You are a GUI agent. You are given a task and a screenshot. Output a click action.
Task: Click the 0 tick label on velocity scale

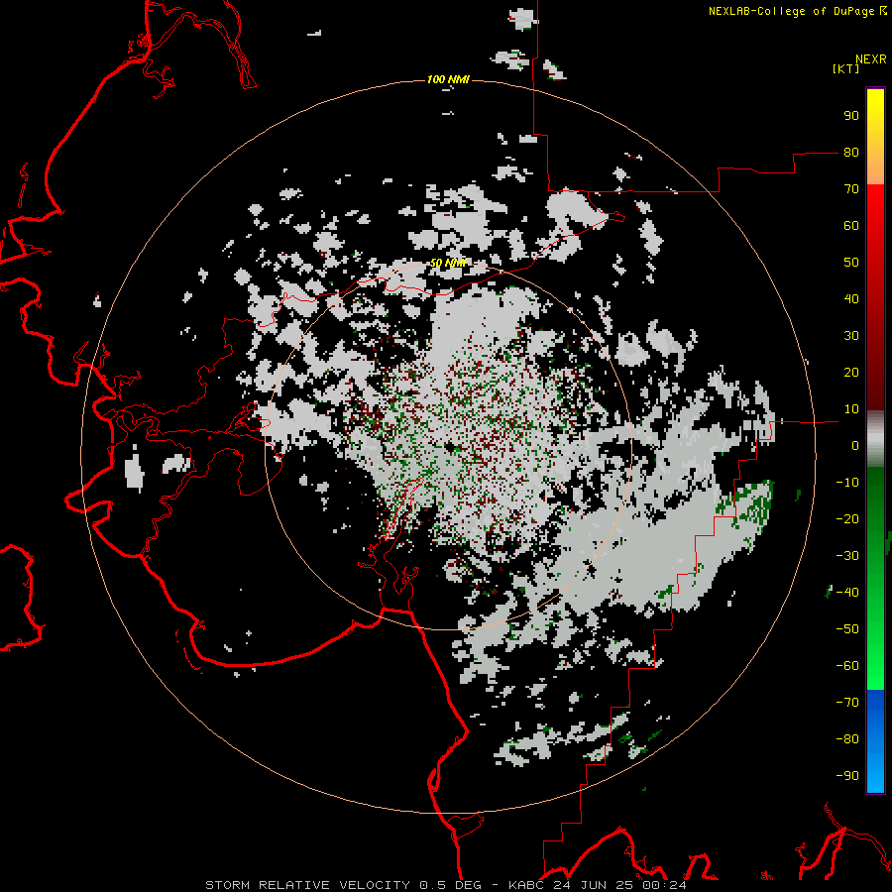click(855, 446)
